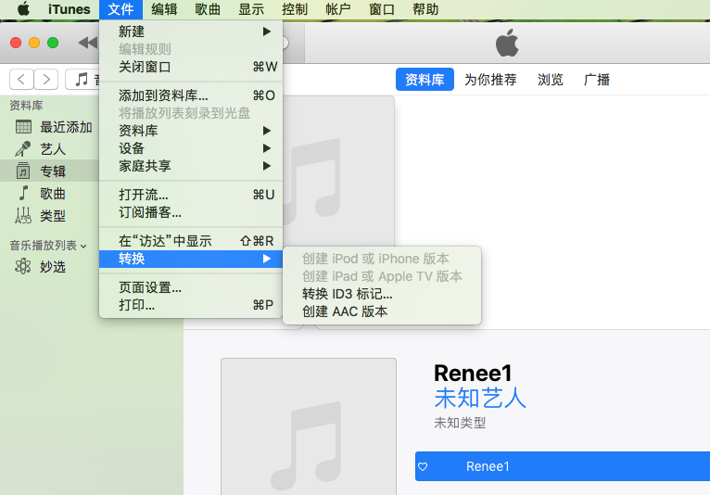Image resolution: width=710 pixels, height=495 pixels.
Task: Click the 类型 guitars icon
Action: (x=23, y=216)
